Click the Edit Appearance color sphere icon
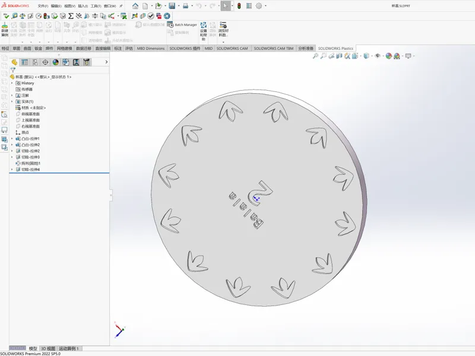This screenshot has width=475, height=356. pos(389,56)
